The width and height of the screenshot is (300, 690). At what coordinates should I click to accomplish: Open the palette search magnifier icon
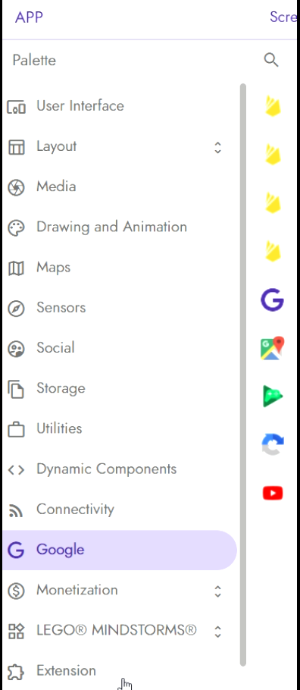pyautogui.click(x=271, y=60)
